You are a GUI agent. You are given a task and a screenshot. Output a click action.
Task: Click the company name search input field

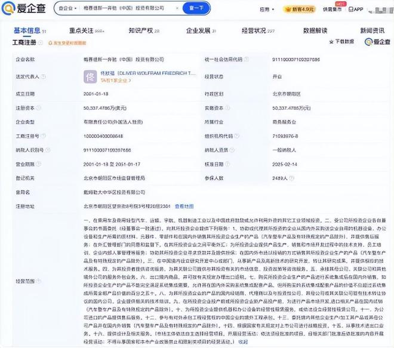click(x=127, y=8)
